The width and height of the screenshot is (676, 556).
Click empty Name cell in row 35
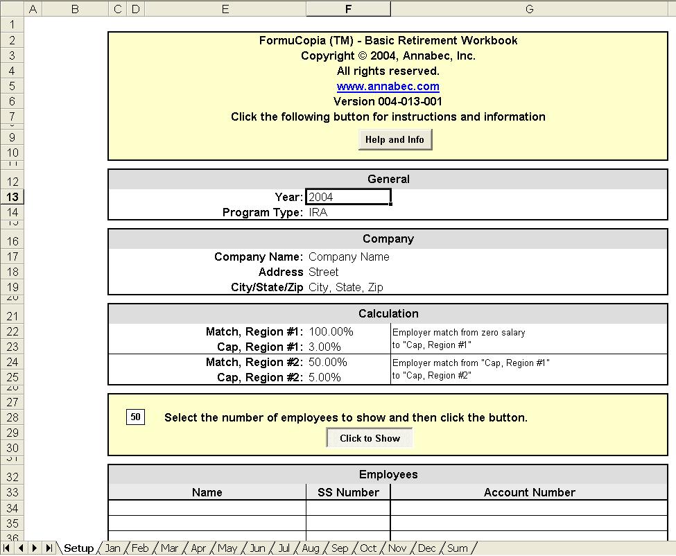tap(207, 523)
